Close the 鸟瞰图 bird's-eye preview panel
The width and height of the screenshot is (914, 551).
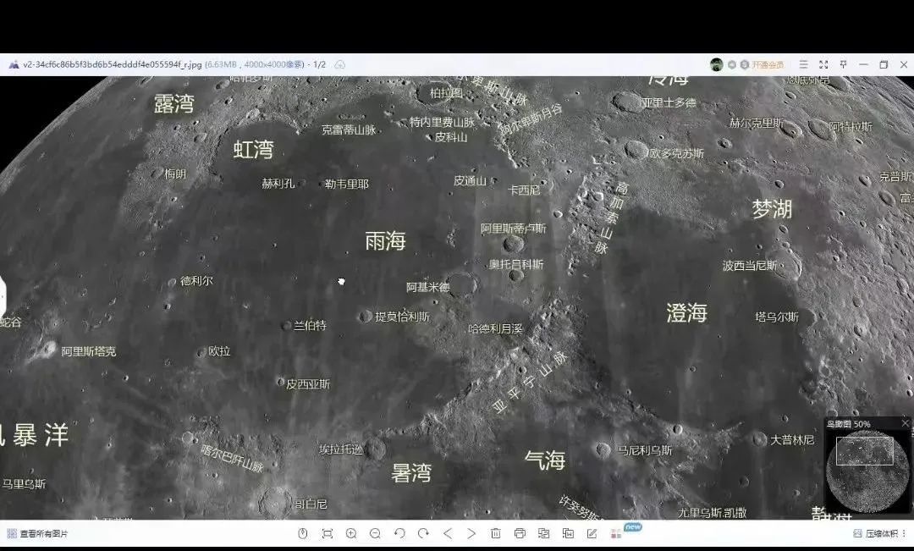click(x=905, y=423)
